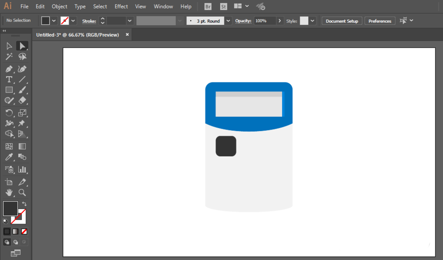Select the Hand tool
Screen dimensions: 443x260
click(9, 193)
